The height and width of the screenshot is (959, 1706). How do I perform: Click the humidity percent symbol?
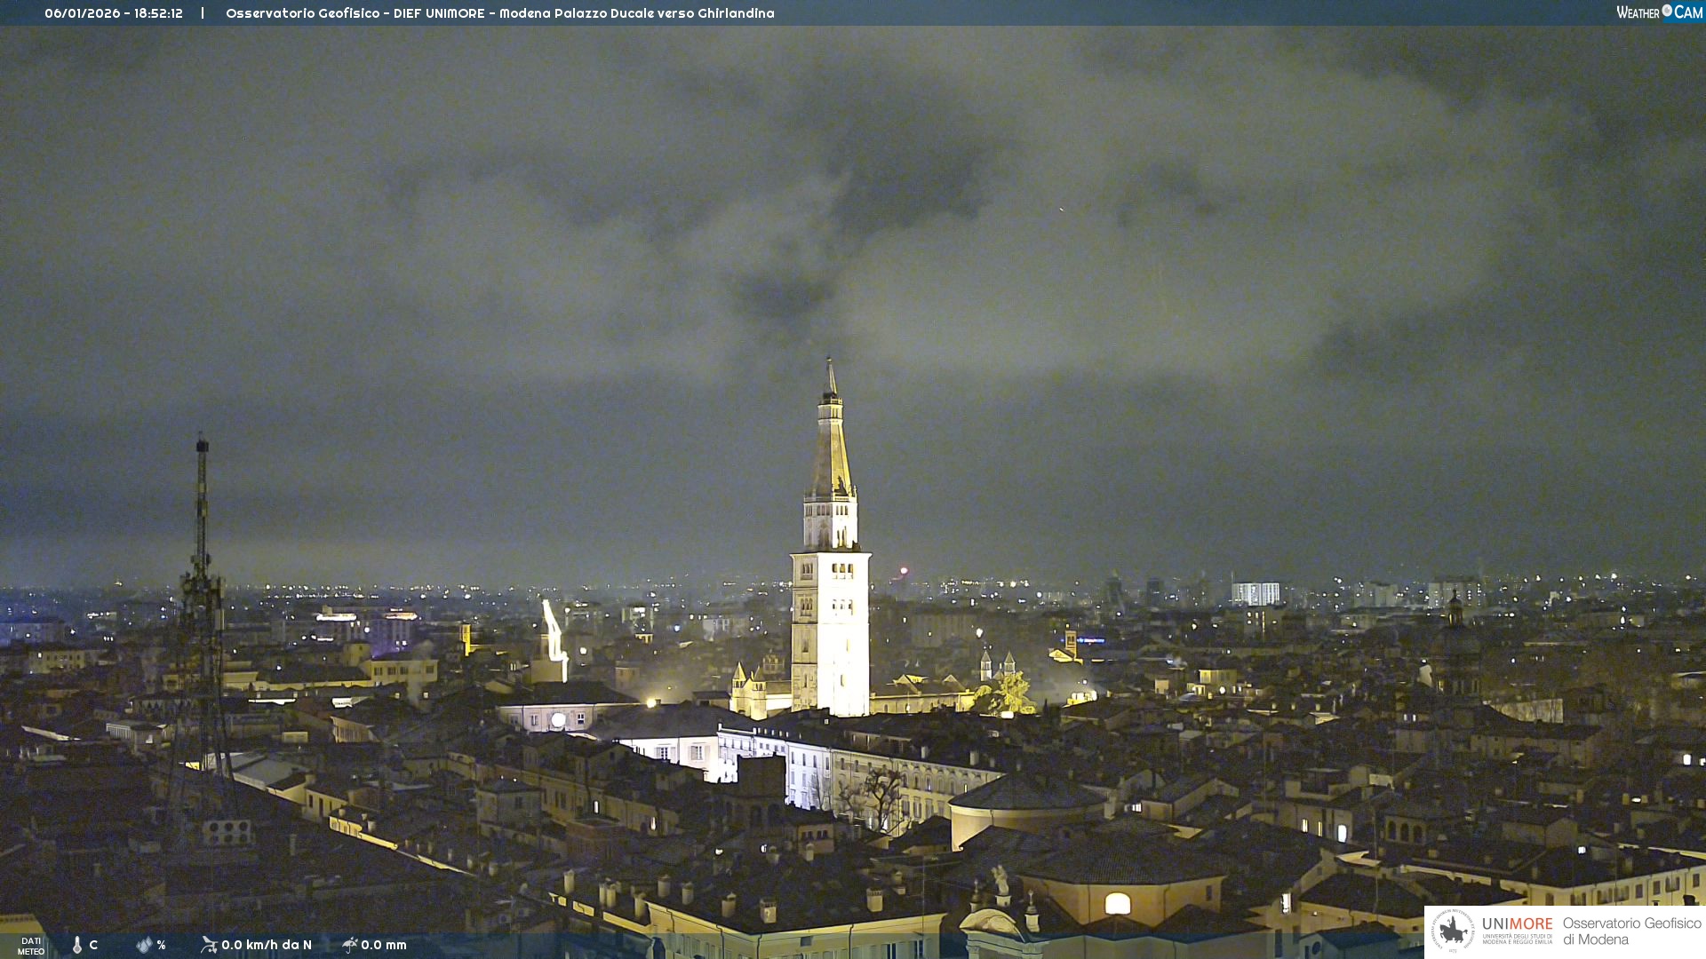pos(161,945)
